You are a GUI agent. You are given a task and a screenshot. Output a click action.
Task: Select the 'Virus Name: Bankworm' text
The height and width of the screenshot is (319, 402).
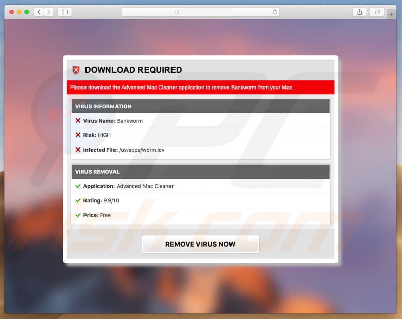pyautogui.click(x=113, y=121)
